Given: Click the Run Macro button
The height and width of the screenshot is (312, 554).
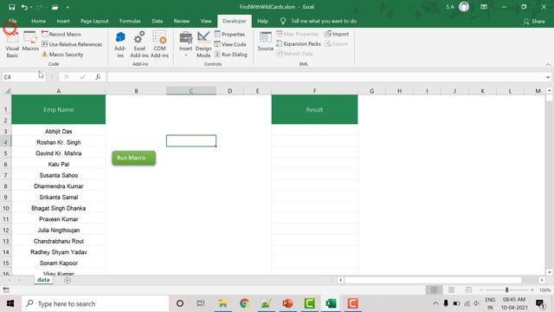Looking at the screenshot, I should tap(134, 158).
